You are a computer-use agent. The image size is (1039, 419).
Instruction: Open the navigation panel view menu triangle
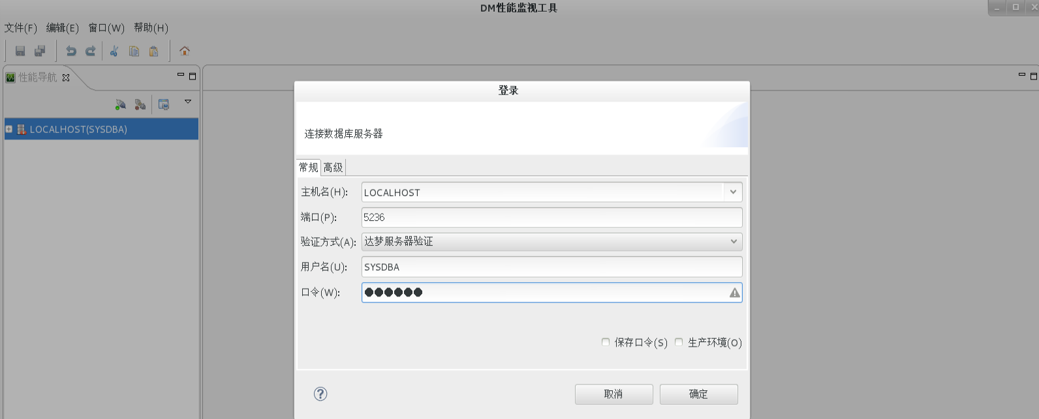tap(188, 102)
